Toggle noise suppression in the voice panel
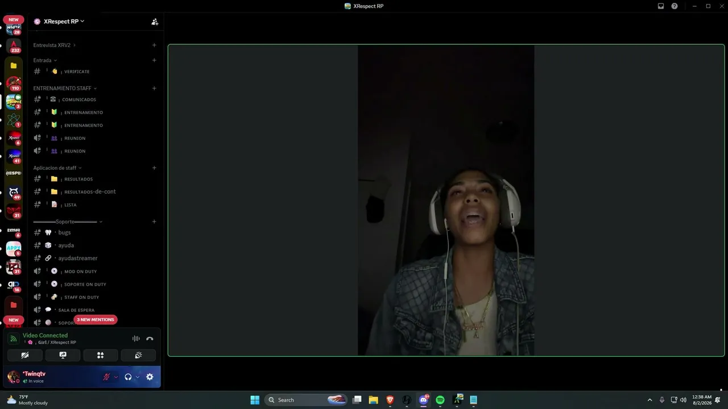 point(136,339)
